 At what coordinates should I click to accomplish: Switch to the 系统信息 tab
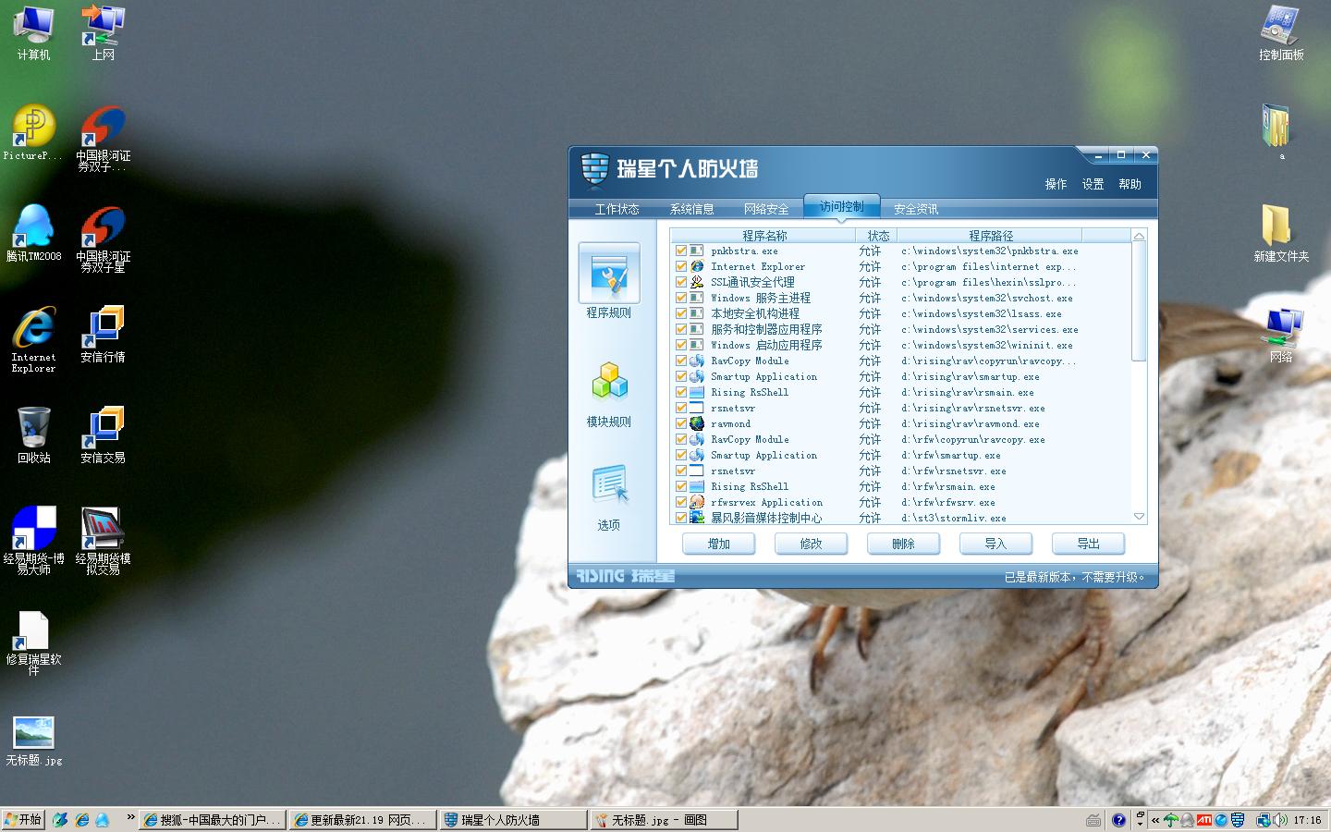[691, 209]
